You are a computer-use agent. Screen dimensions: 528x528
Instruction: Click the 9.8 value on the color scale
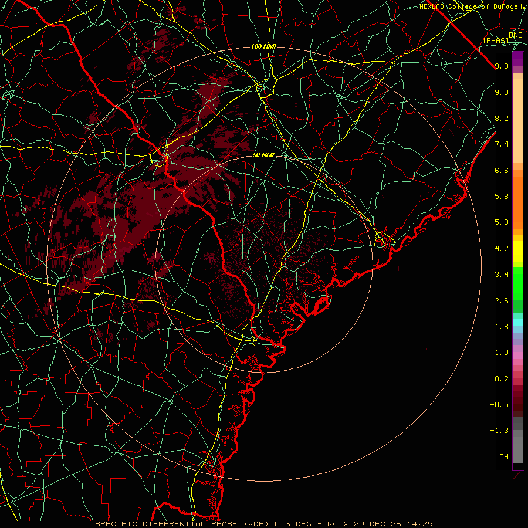pos(502,66)
